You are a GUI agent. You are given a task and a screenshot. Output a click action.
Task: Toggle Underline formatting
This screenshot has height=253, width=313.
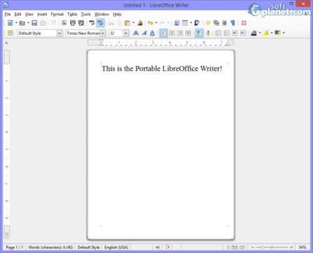(x=153, y=33)
